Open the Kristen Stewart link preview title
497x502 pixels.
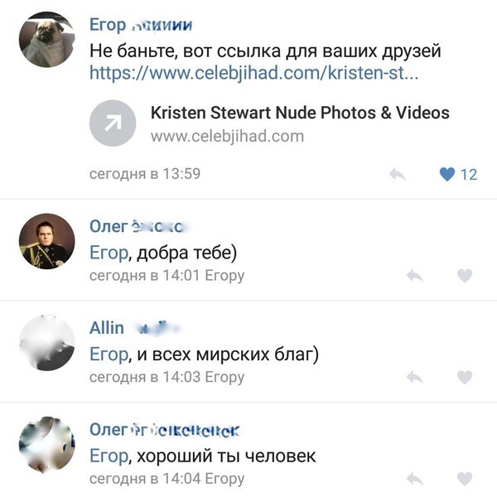pos(300,113)
